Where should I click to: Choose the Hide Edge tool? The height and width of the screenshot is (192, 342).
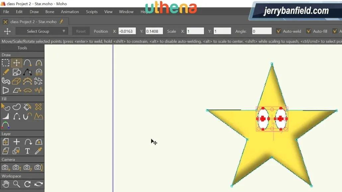pos(17,116)
